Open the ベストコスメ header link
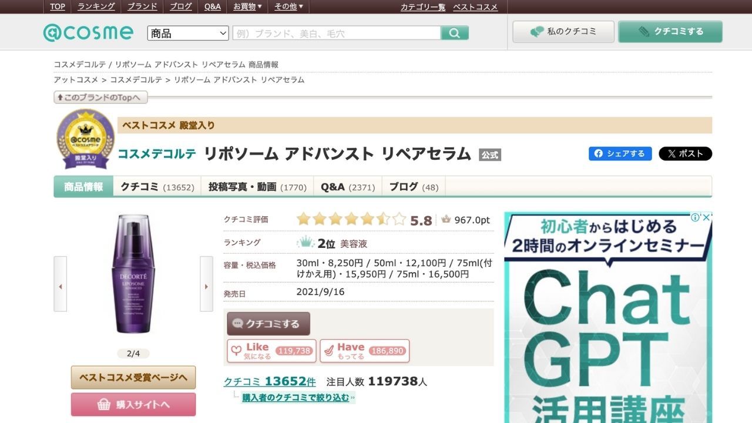This screenshot has width=752, height=423. [475, 7]
